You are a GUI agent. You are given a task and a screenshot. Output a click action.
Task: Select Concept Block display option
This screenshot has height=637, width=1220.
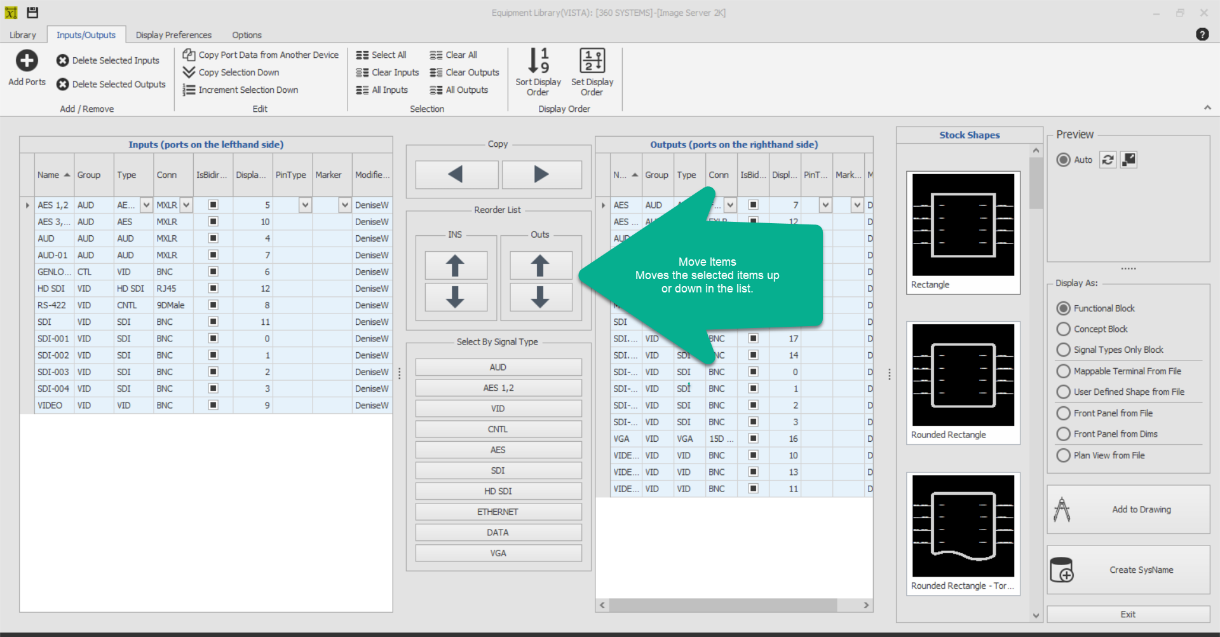pos(1063,329)
